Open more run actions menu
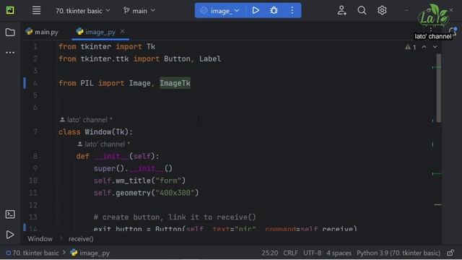462x260 pixels. [x=292, y=11]
